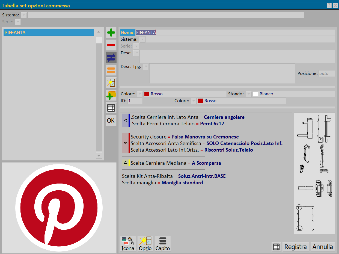Click the list scrollbar up arrow
This screenshot has width=339, height=254.
[99, 32]
